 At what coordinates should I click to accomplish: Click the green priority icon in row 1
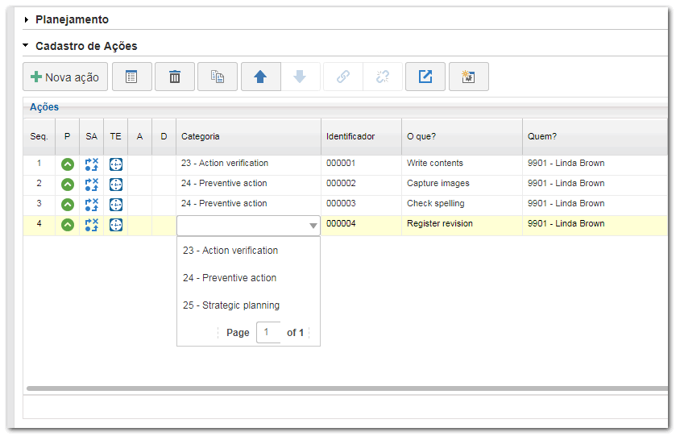click(x=68, y=164)
